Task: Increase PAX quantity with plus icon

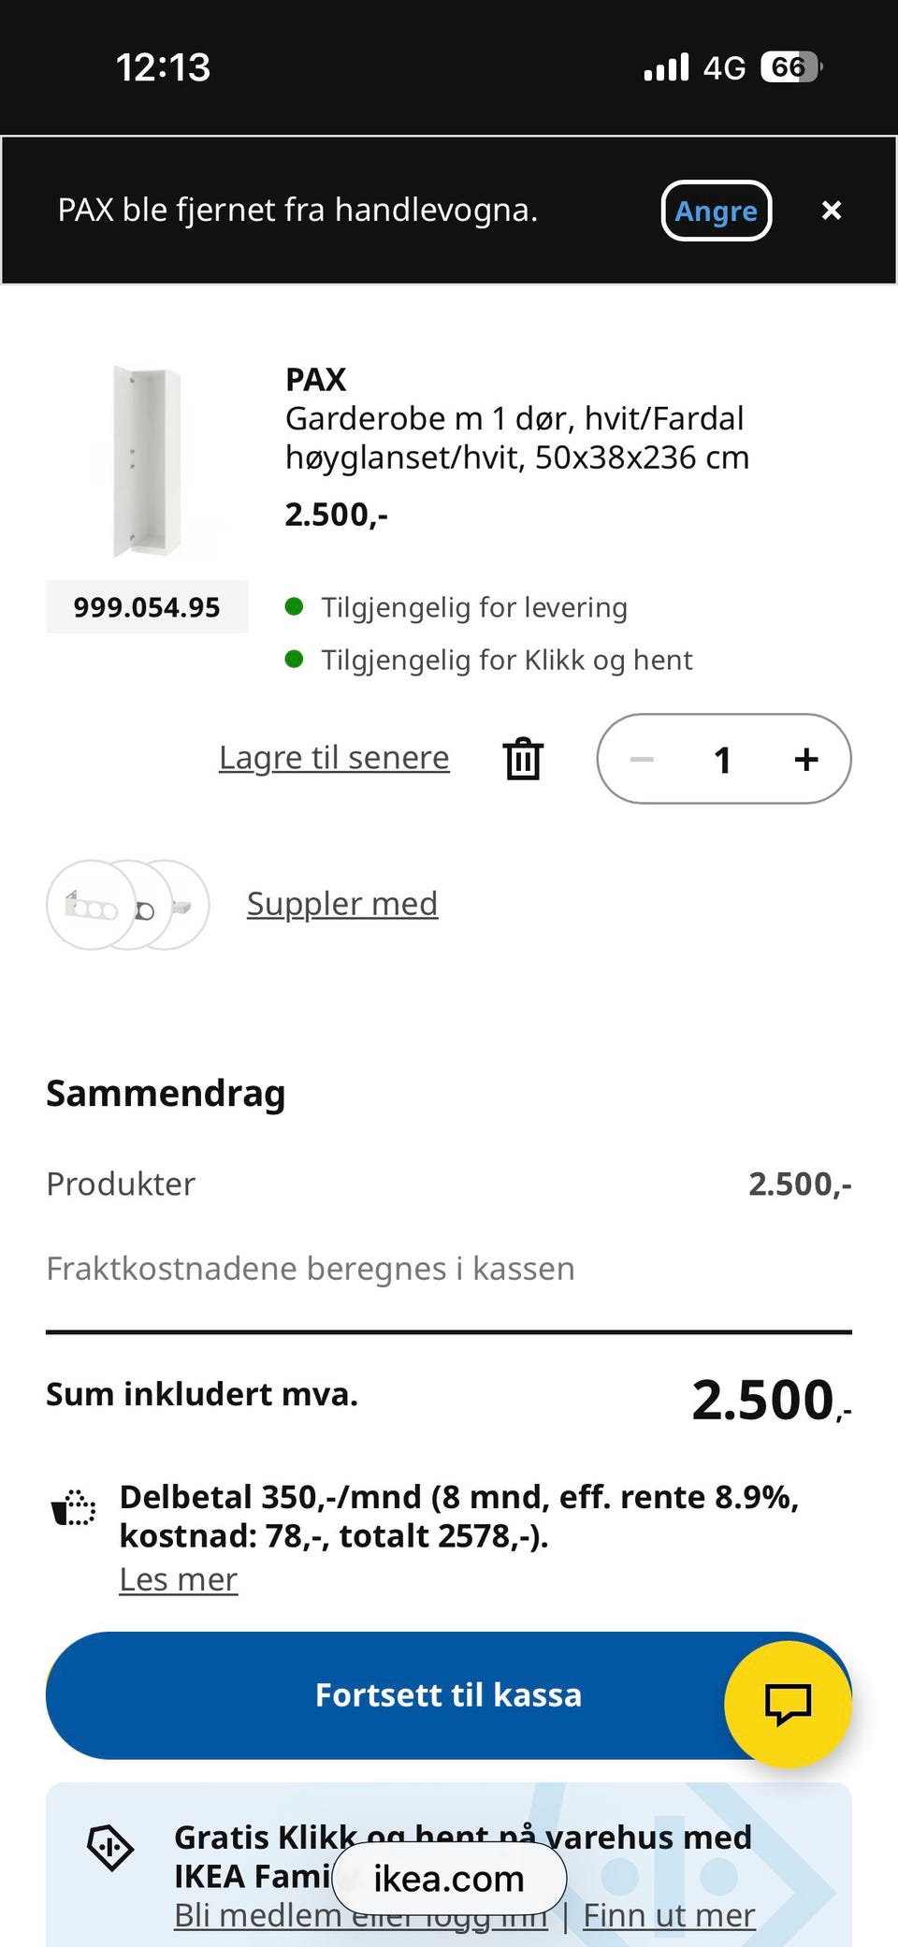Action: pyautogui.click(x=806, y=759)
